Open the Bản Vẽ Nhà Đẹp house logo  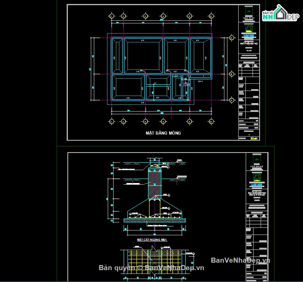[x=280, y=13]
